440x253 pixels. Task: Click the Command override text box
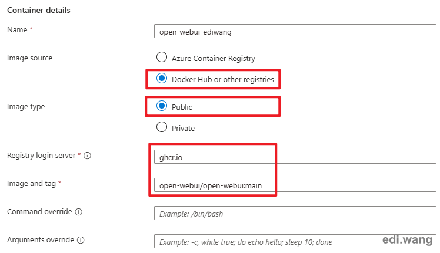pos(295,214)
